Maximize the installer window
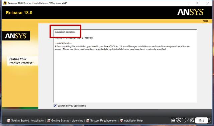Viewport: 214px width, 126px height. pos(198,3)
